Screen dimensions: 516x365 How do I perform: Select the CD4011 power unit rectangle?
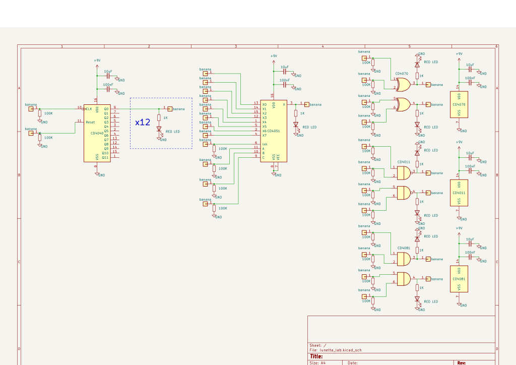tap(459, 193)
